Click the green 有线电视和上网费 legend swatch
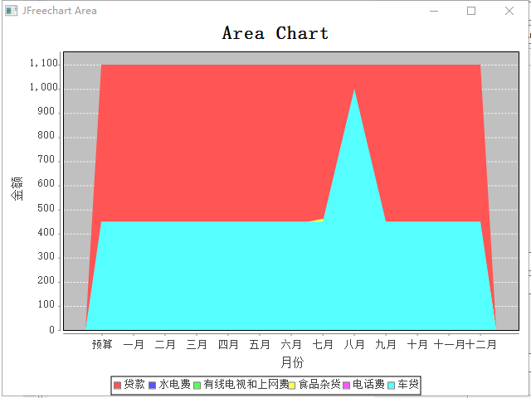 pyautogui.click(x=197, y=385)
